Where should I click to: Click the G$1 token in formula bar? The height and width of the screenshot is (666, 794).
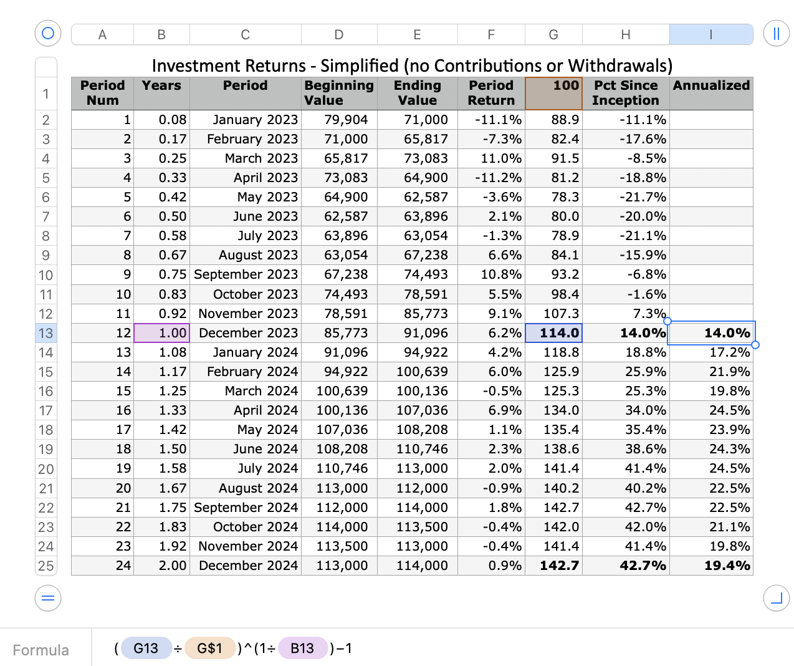coord(210,649)
